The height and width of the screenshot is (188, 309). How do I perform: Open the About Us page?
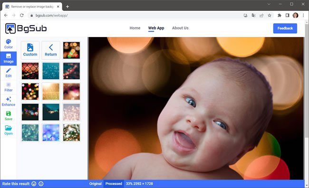(180, 28)
